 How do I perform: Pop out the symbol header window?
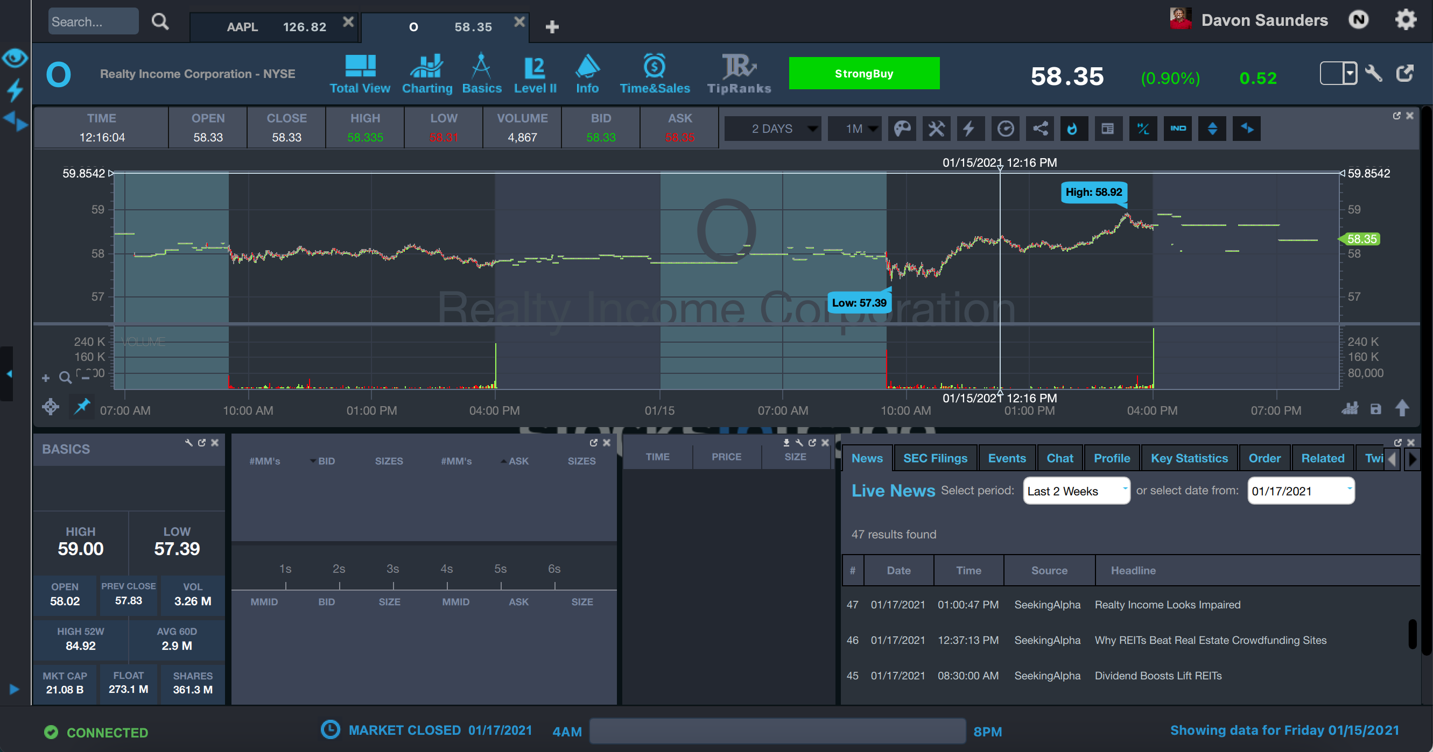click(1405, 73)
